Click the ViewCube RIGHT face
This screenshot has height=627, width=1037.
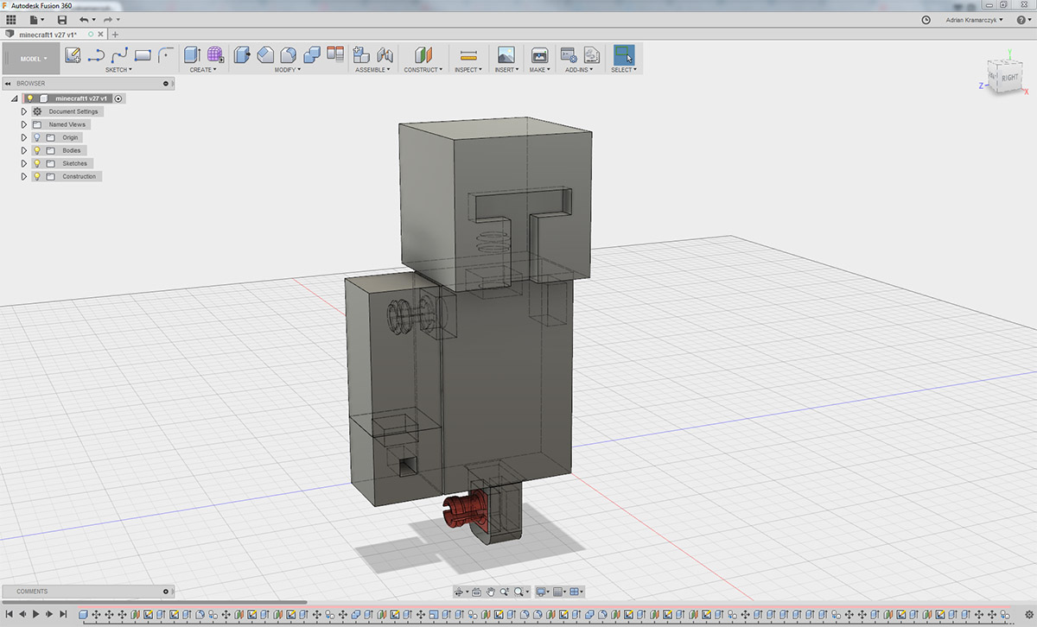tap(1009, 79)
